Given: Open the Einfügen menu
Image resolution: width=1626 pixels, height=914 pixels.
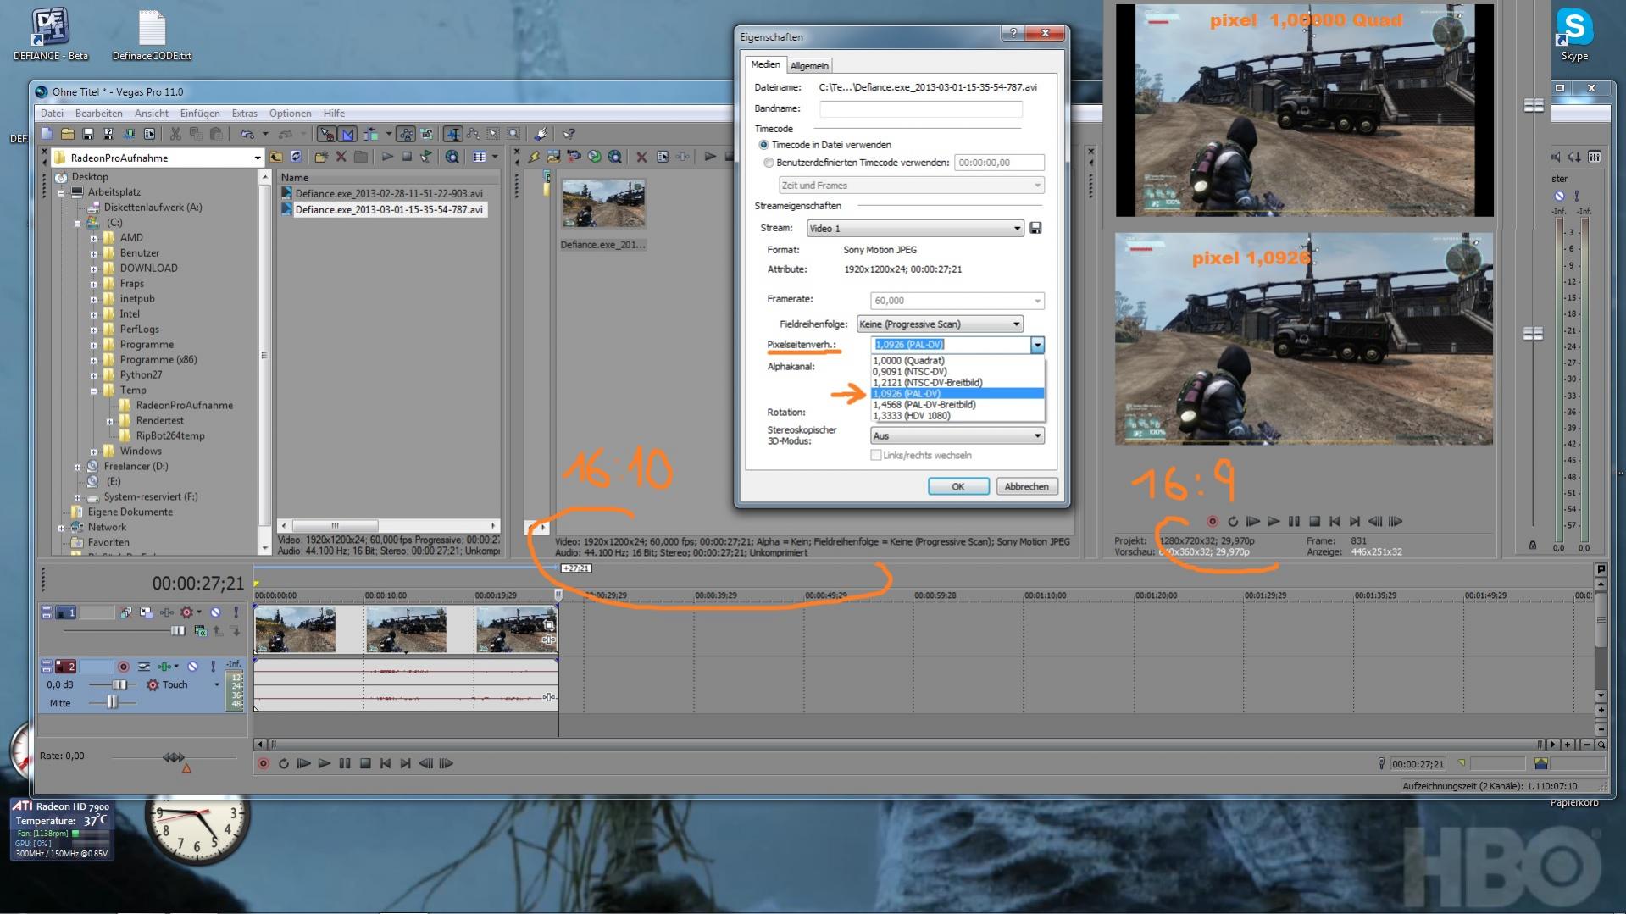Looking at the screenshot, I should [200, 114].
